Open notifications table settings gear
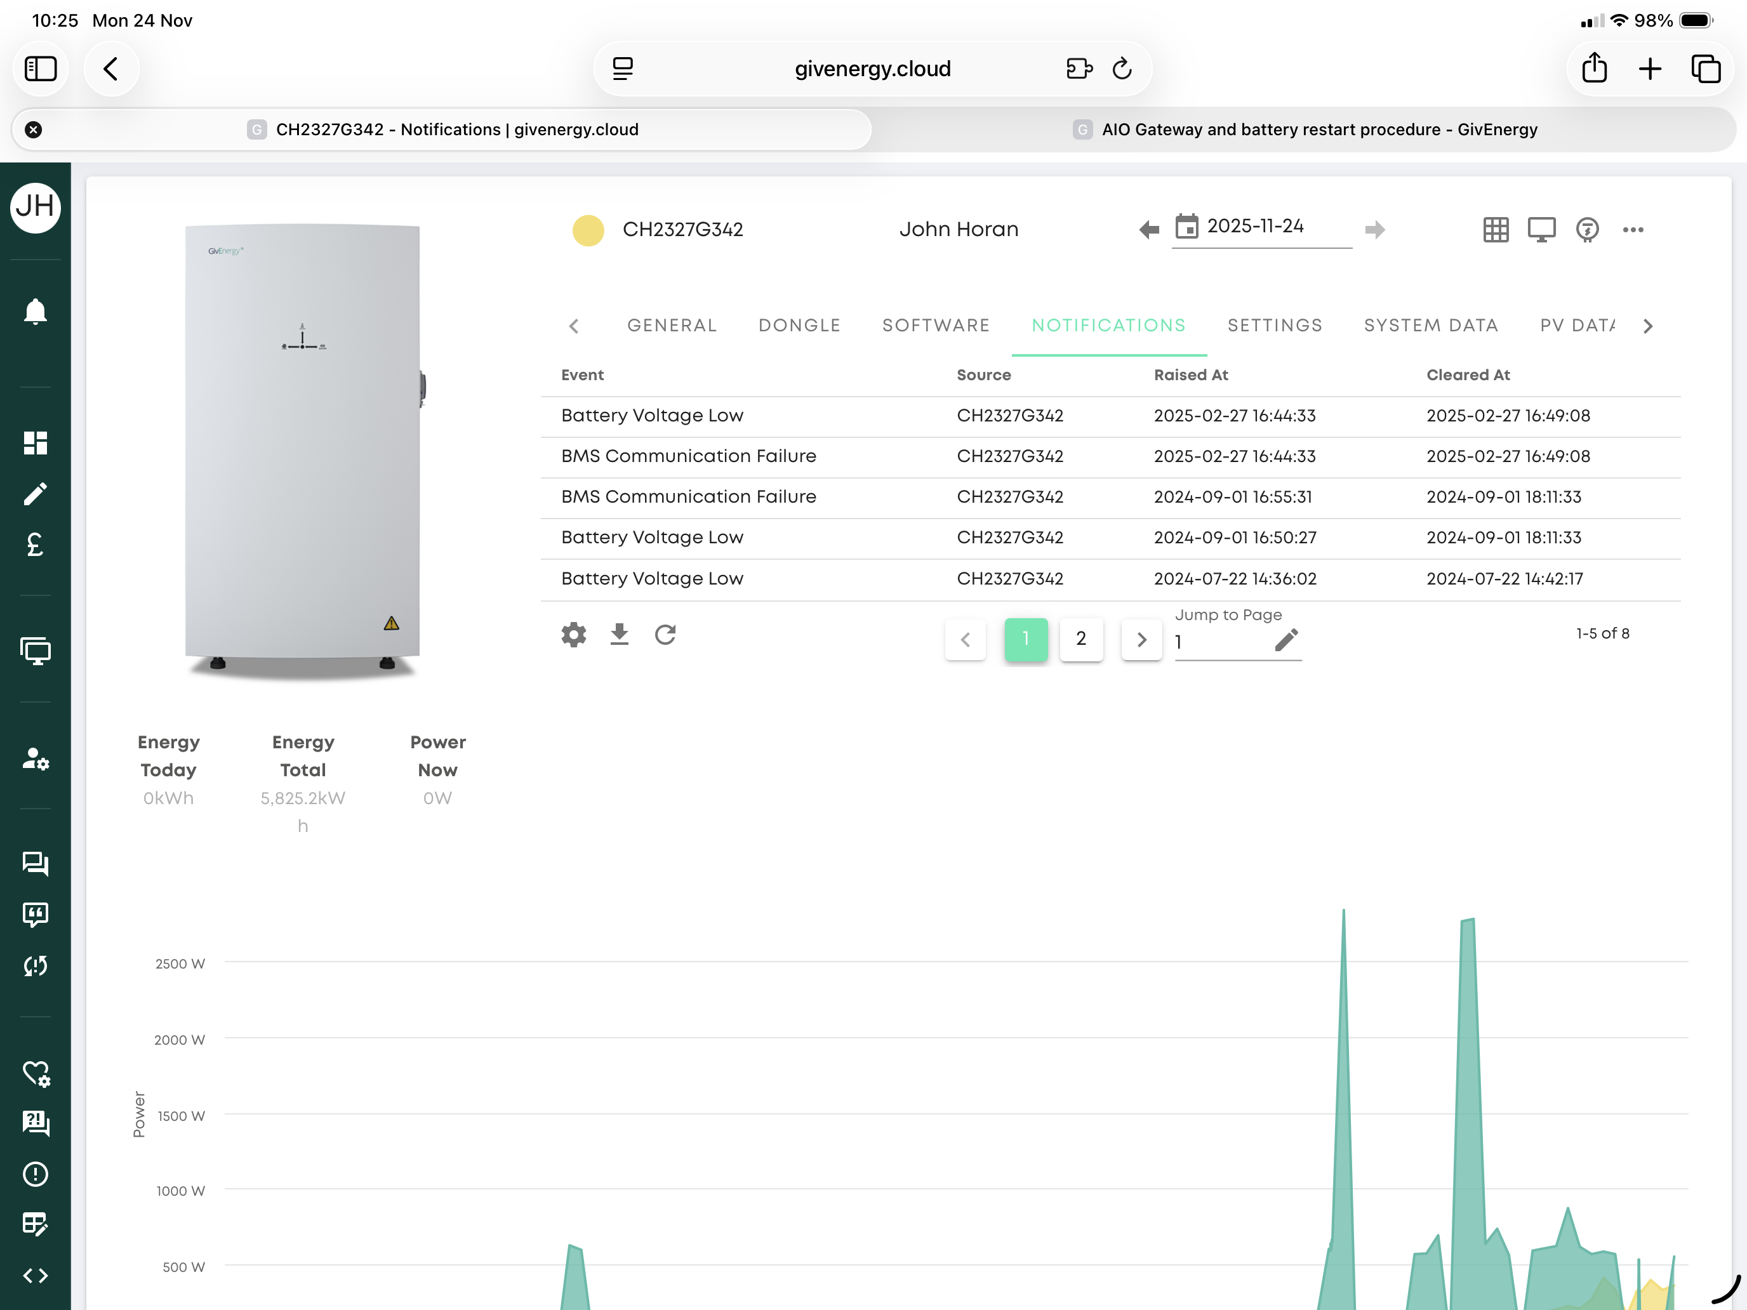 tap(574, 635)
